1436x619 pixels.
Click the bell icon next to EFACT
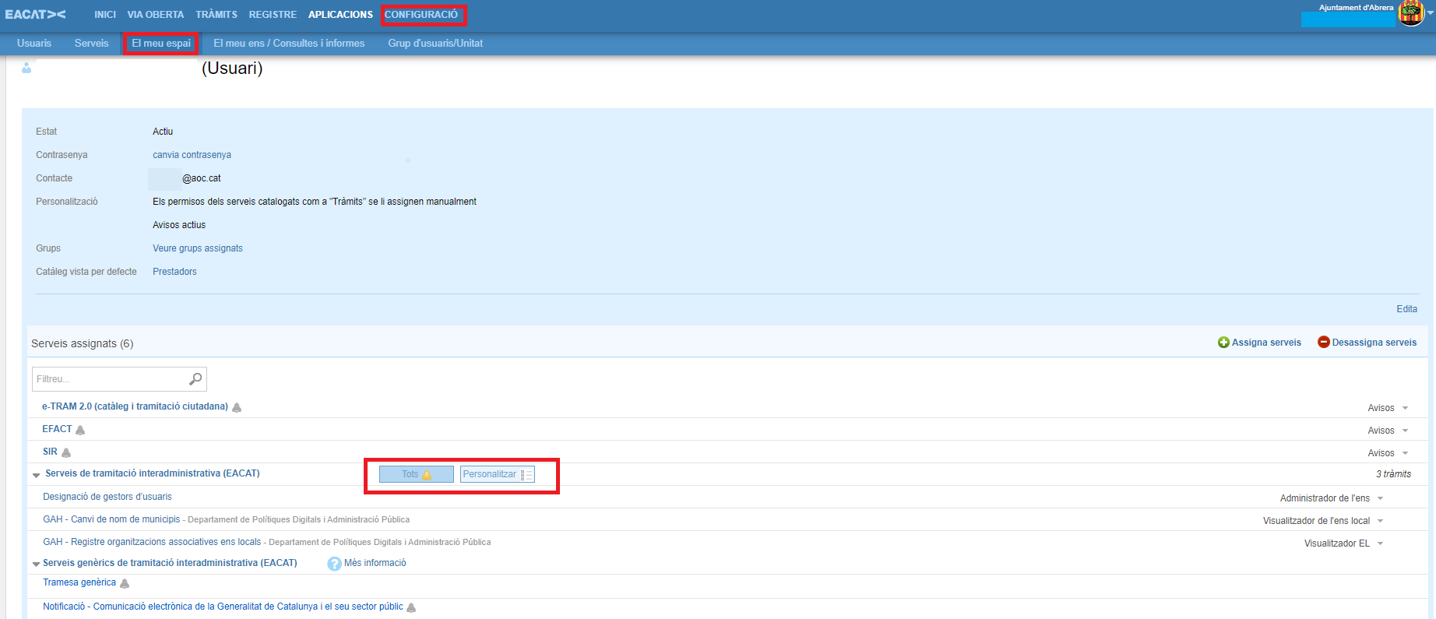(80, 430)
